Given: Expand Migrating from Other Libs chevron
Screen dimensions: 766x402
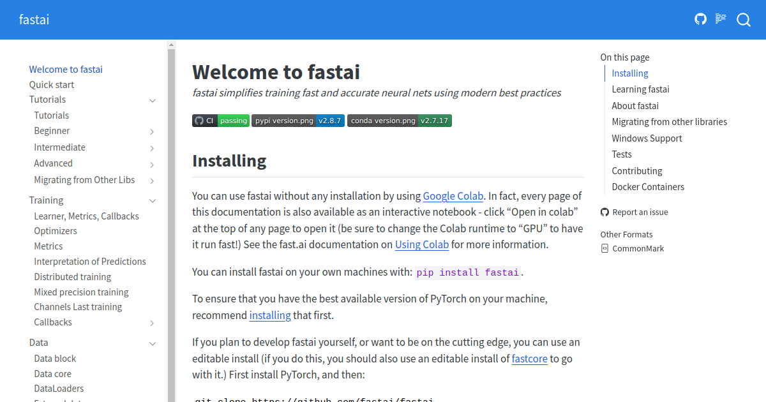Looking at the screenshot, I should pyautogui.click(x=153, y=181).
